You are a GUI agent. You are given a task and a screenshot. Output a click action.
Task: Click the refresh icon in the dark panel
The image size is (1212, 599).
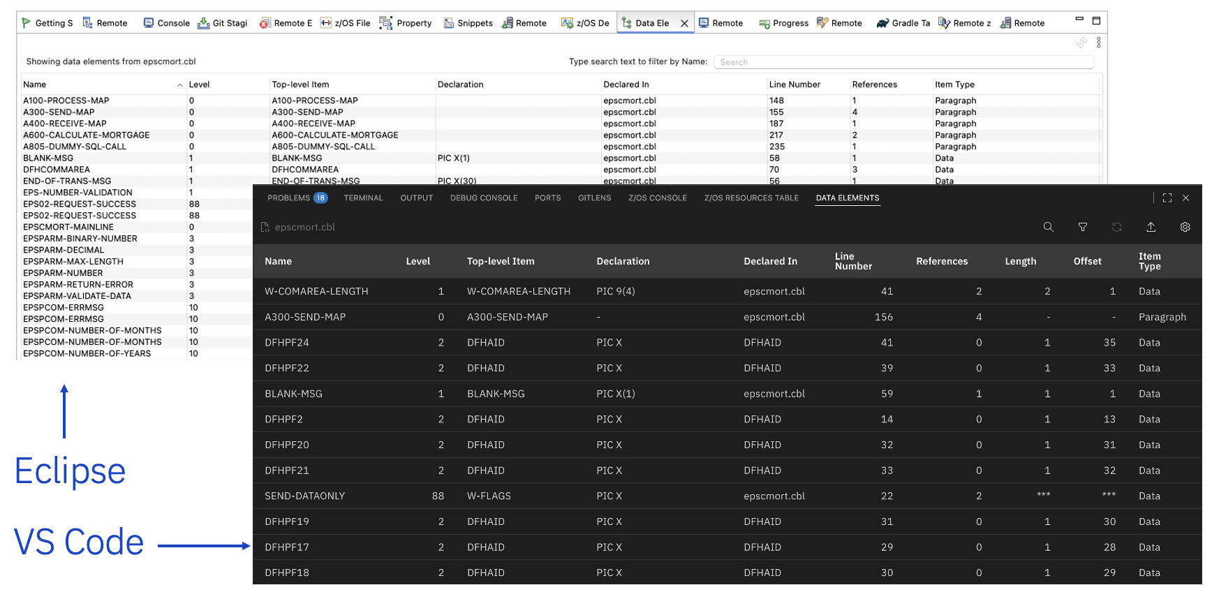[1116, 227]
